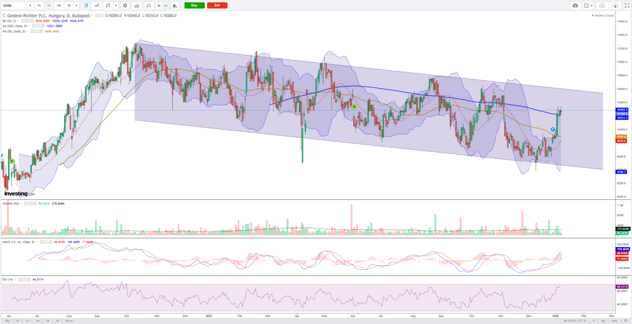The image size is (632, 324).
Task: Click the compare symbols scale icon
Action: coord(149,5)
